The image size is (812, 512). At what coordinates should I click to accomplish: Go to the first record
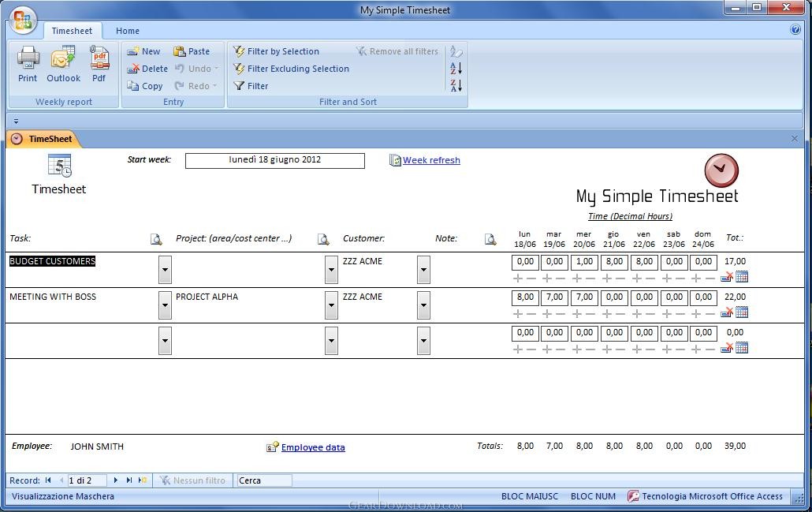pyautogui.click(x=48, y=480)
